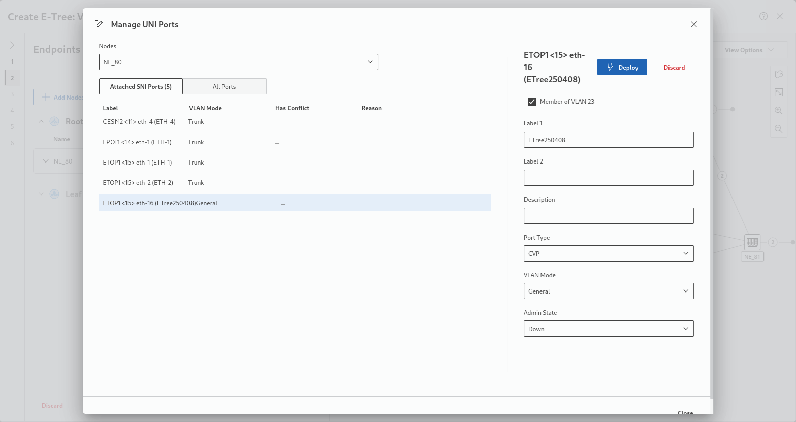Click the map export icon

[778, 74]
